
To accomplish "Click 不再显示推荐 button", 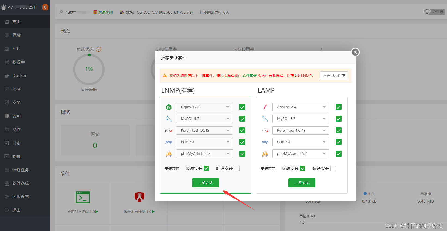I will pyautogui.click(x=334, y=76).
